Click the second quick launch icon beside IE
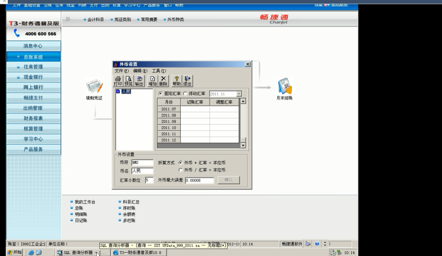This screenshot has height=256, width=442. click(x=39, y=253)
